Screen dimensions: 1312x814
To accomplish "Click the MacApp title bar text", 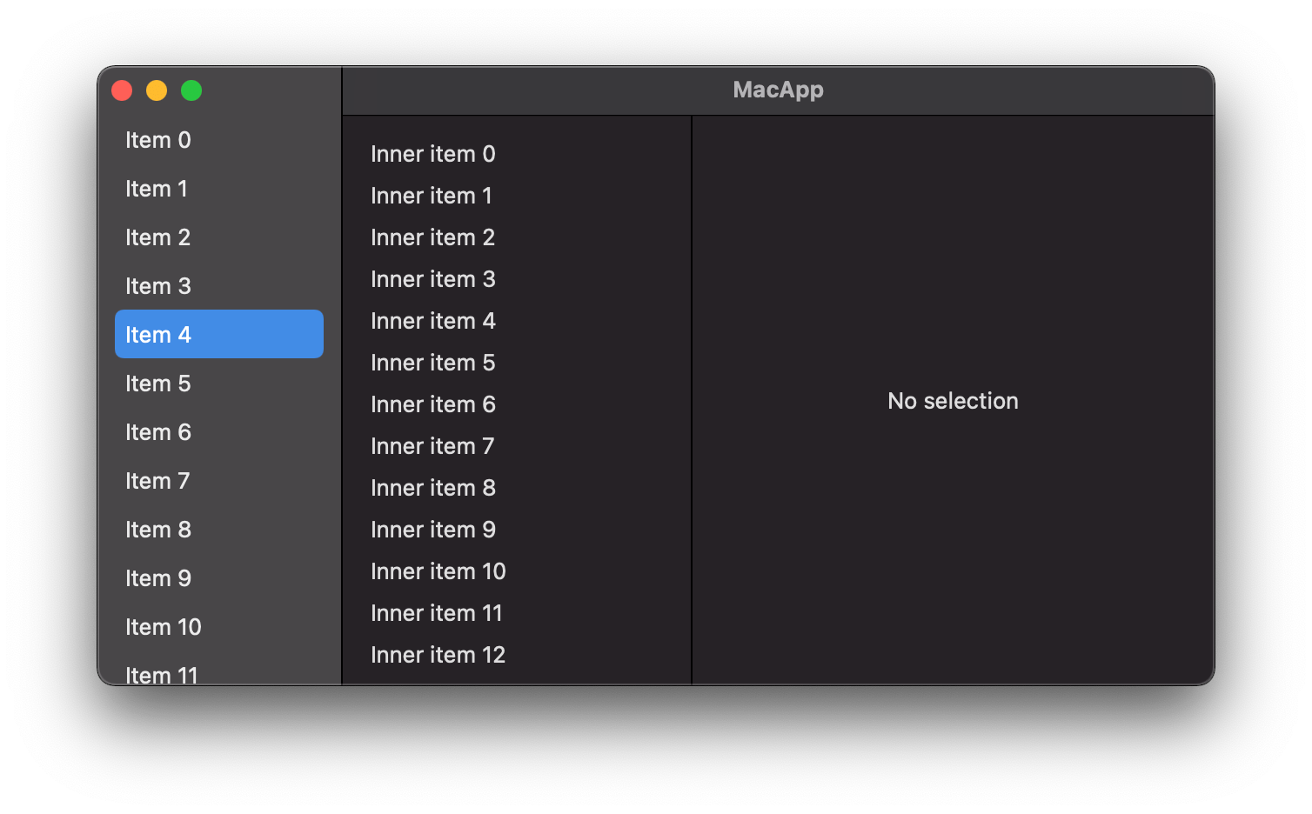I will (x=778, y=90).
